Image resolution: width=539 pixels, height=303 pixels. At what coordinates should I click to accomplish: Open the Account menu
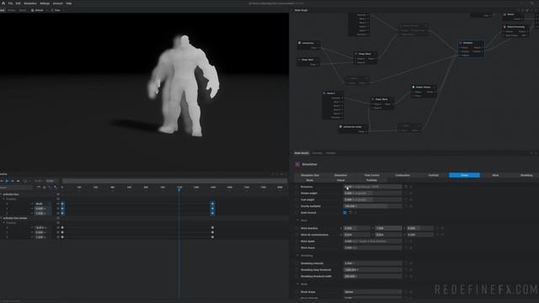58,3
